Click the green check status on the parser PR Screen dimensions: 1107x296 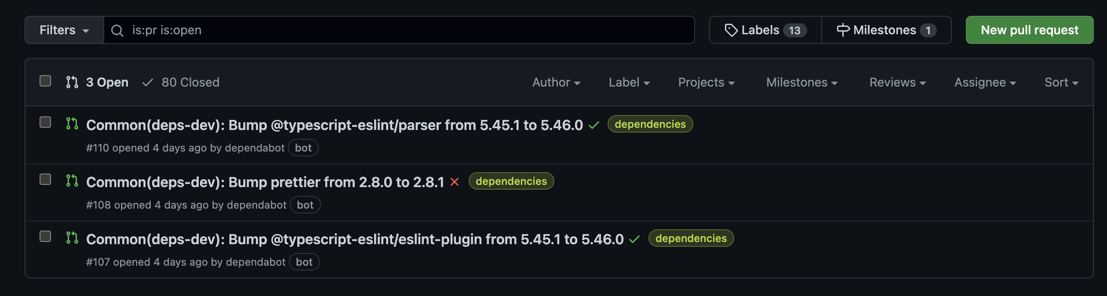coord(594,126)
